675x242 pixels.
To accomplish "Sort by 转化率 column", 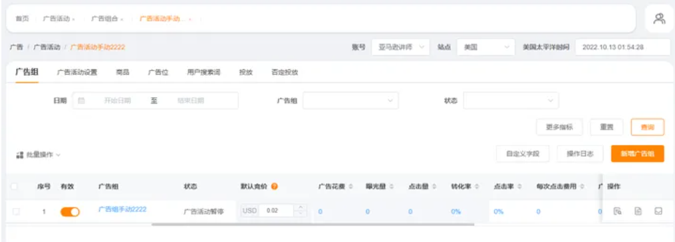I will (x=477, y=187).
